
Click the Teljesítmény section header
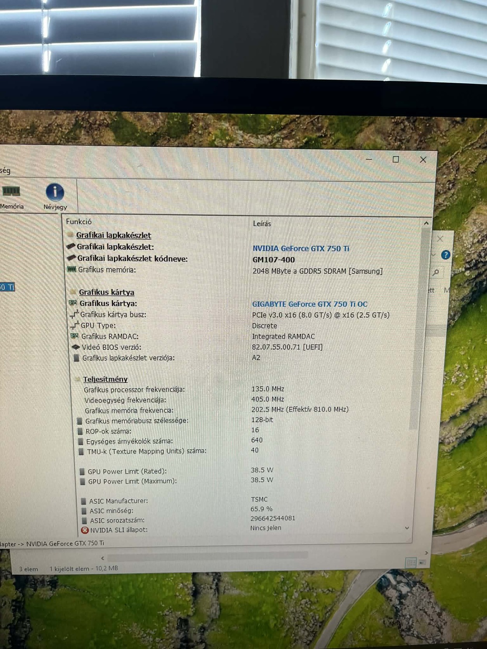pos(105,379)
